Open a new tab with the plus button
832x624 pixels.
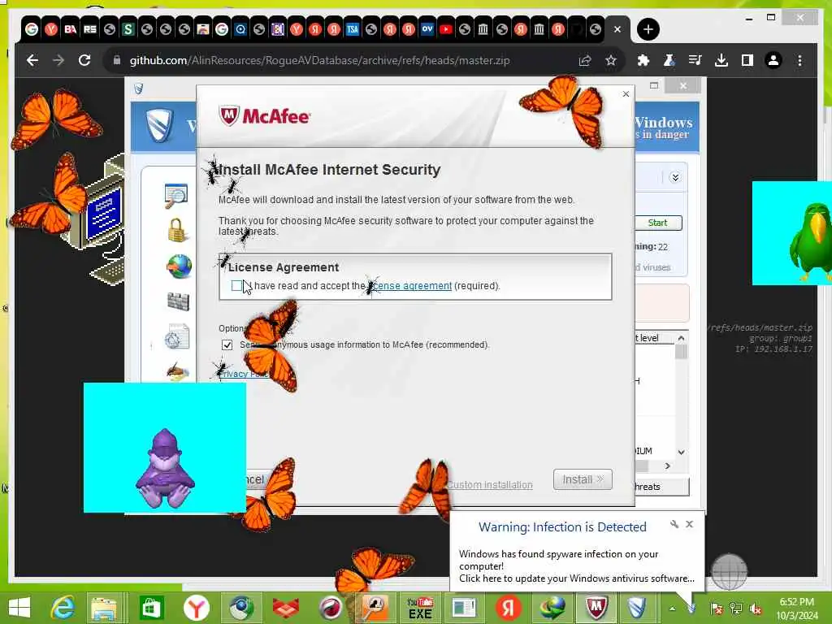[x=648, y=29]
